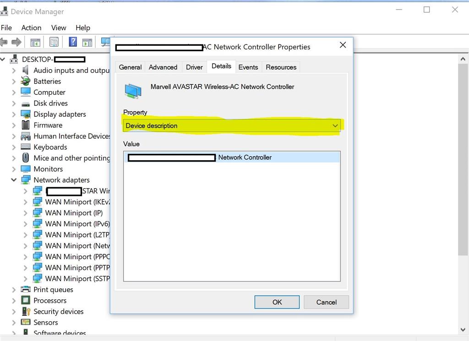Open the File menu

pos(6,28)
